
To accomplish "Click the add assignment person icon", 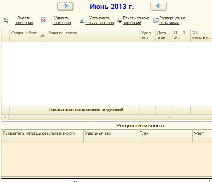I will click(x=6, y=20).
